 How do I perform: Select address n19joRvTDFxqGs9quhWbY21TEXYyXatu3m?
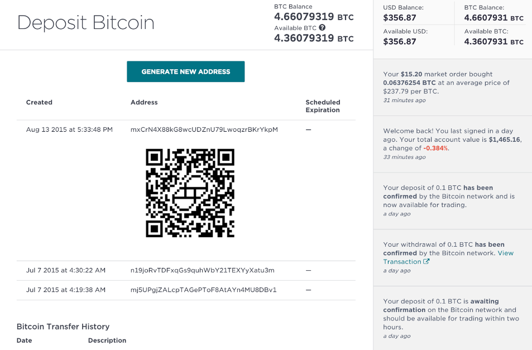pyautogui.click(x=203, y=270)
